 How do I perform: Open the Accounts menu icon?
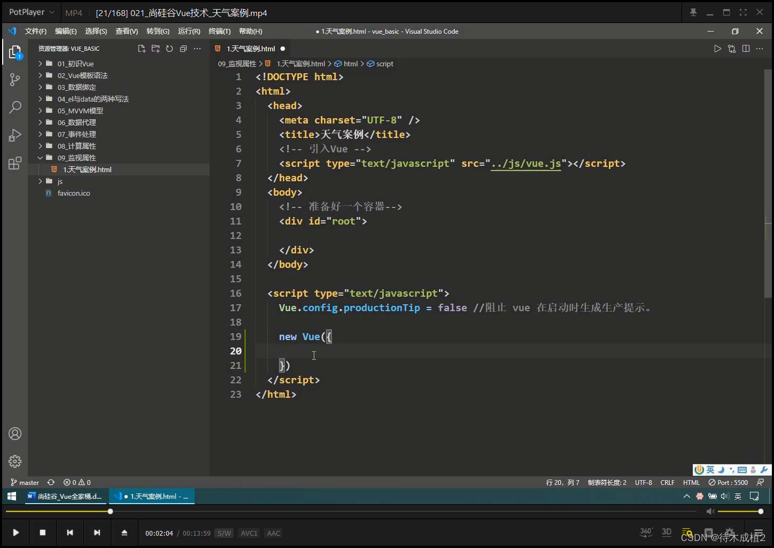(x=15, y=434)
